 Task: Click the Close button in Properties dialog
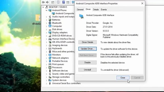coord(123,78)
